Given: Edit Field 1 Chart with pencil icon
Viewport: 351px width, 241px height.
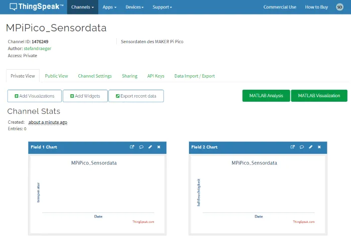Looking at the screenshot, I should [150, 147].
